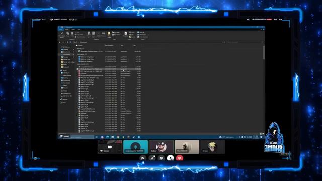
Task: Collapse the Quick access tree node
Action: pyautogui.click(x=61, y=47)
